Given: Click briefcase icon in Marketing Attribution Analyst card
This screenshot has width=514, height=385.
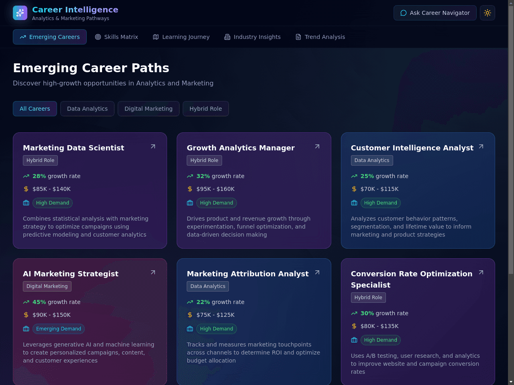Looking at the screenshot, I should (190, 329).
